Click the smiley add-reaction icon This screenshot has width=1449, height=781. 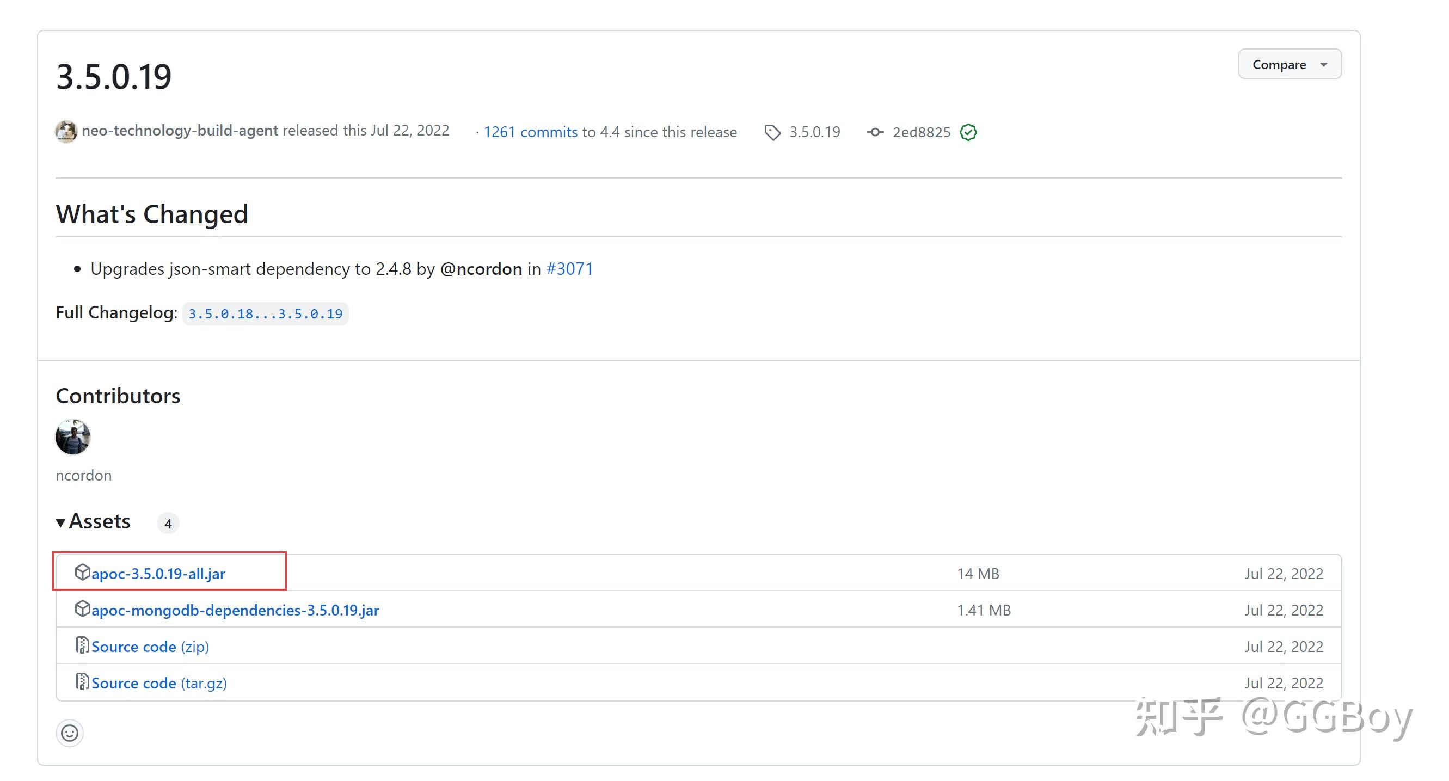pyautogui.click(x=69, y=733)
